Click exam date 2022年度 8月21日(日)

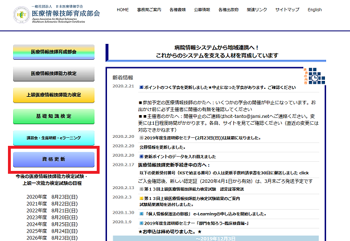pyautogui.click(x=52, y=211)
